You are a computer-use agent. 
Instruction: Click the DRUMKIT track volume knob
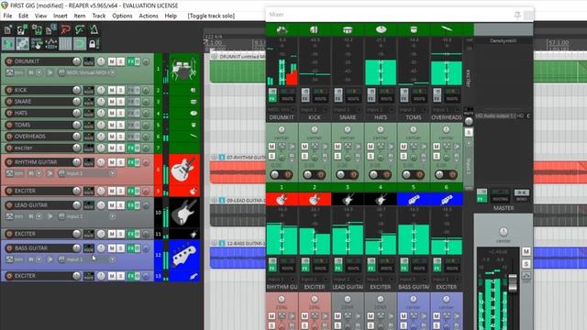pyautogui.click(x=76, y=61)
